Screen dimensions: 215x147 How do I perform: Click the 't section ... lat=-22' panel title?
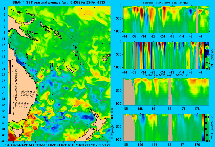(165, 75)
